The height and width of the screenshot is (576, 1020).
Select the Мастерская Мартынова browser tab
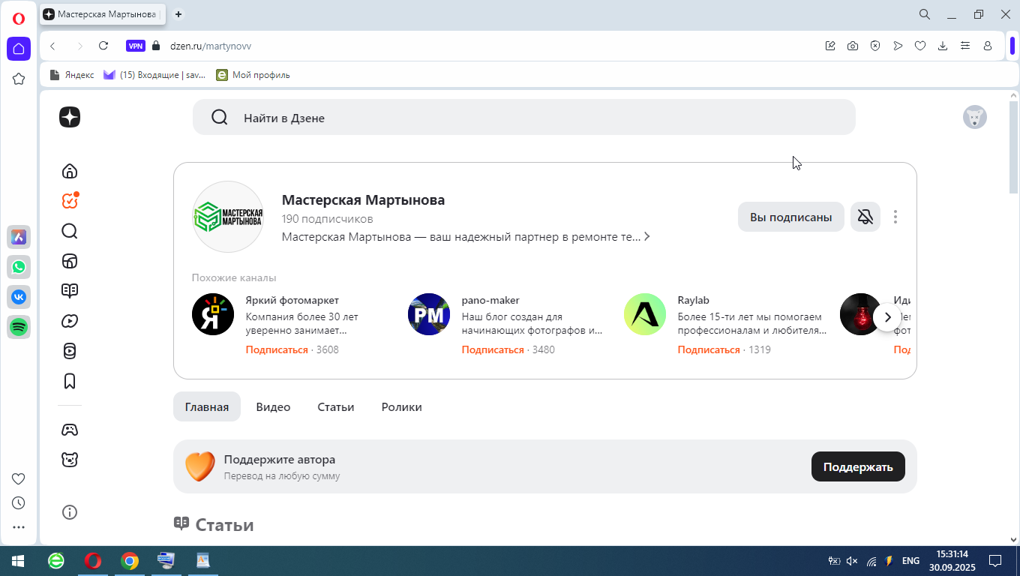click(x=103, y=14)
